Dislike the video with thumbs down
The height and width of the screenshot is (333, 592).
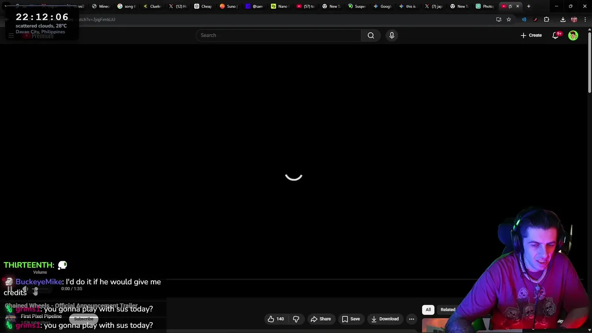tap(296, 319)
